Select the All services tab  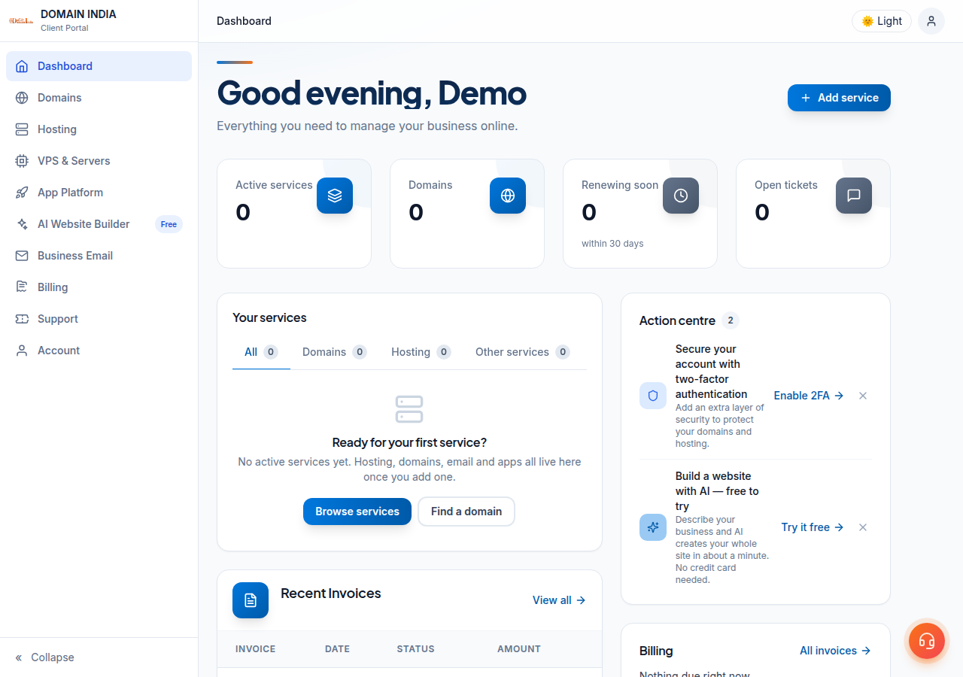pyautogui.click(x=261, y=352)
